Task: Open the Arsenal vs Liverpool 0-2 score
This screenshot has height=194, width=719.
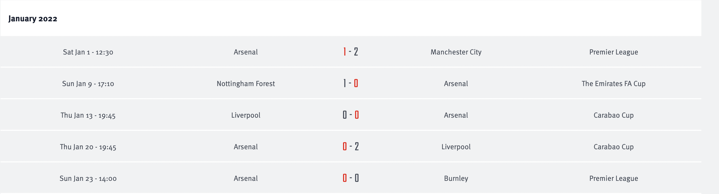Action: pyautogui.click(x=351, y=147)
